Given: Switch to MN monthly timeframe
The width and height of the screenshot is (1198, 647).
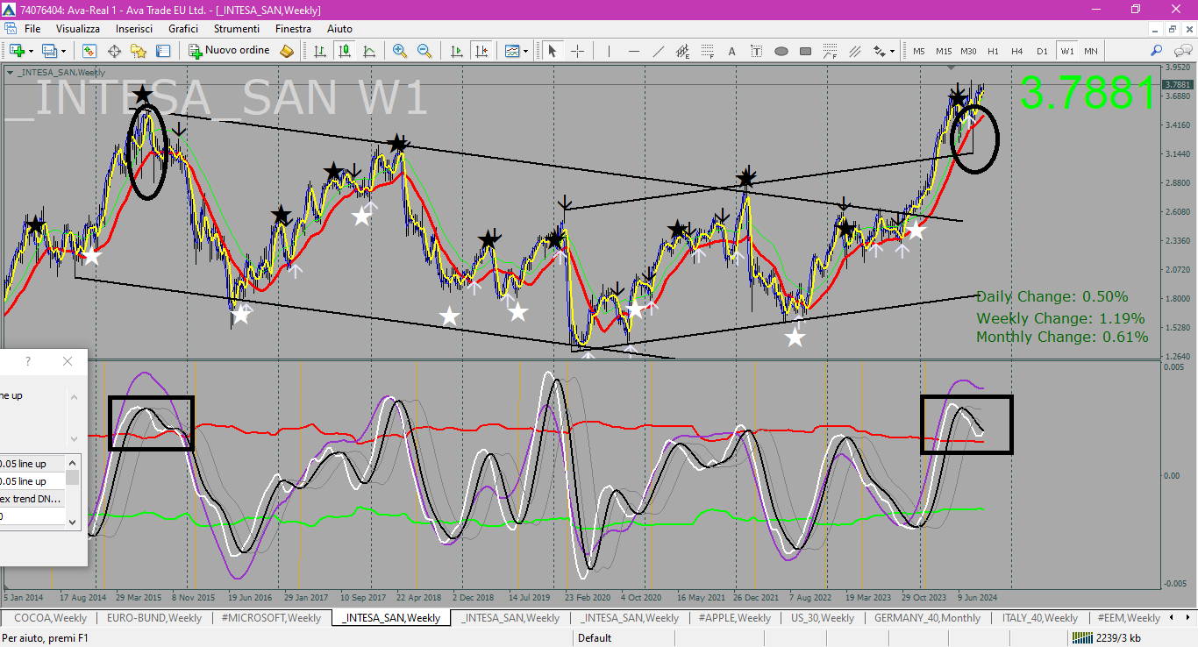Looking at the screenshot, I should 1090,51.
